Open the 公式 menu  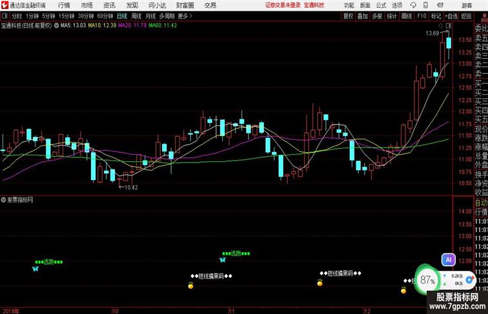(x=381, y=5)
